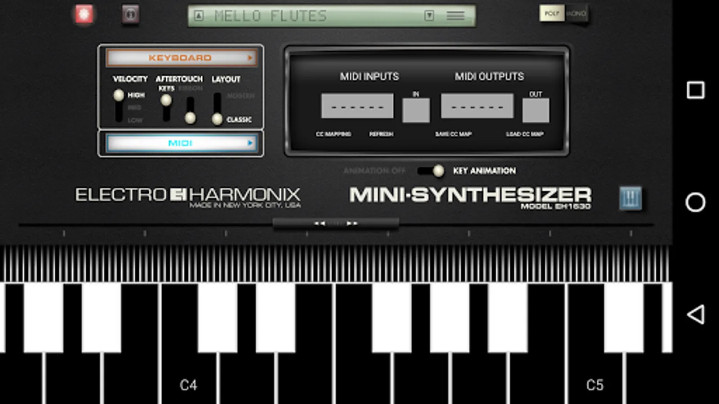Click the KEY ANIMATION label
The height and width of the screenshot is (404, 719).
coord(484,171)
